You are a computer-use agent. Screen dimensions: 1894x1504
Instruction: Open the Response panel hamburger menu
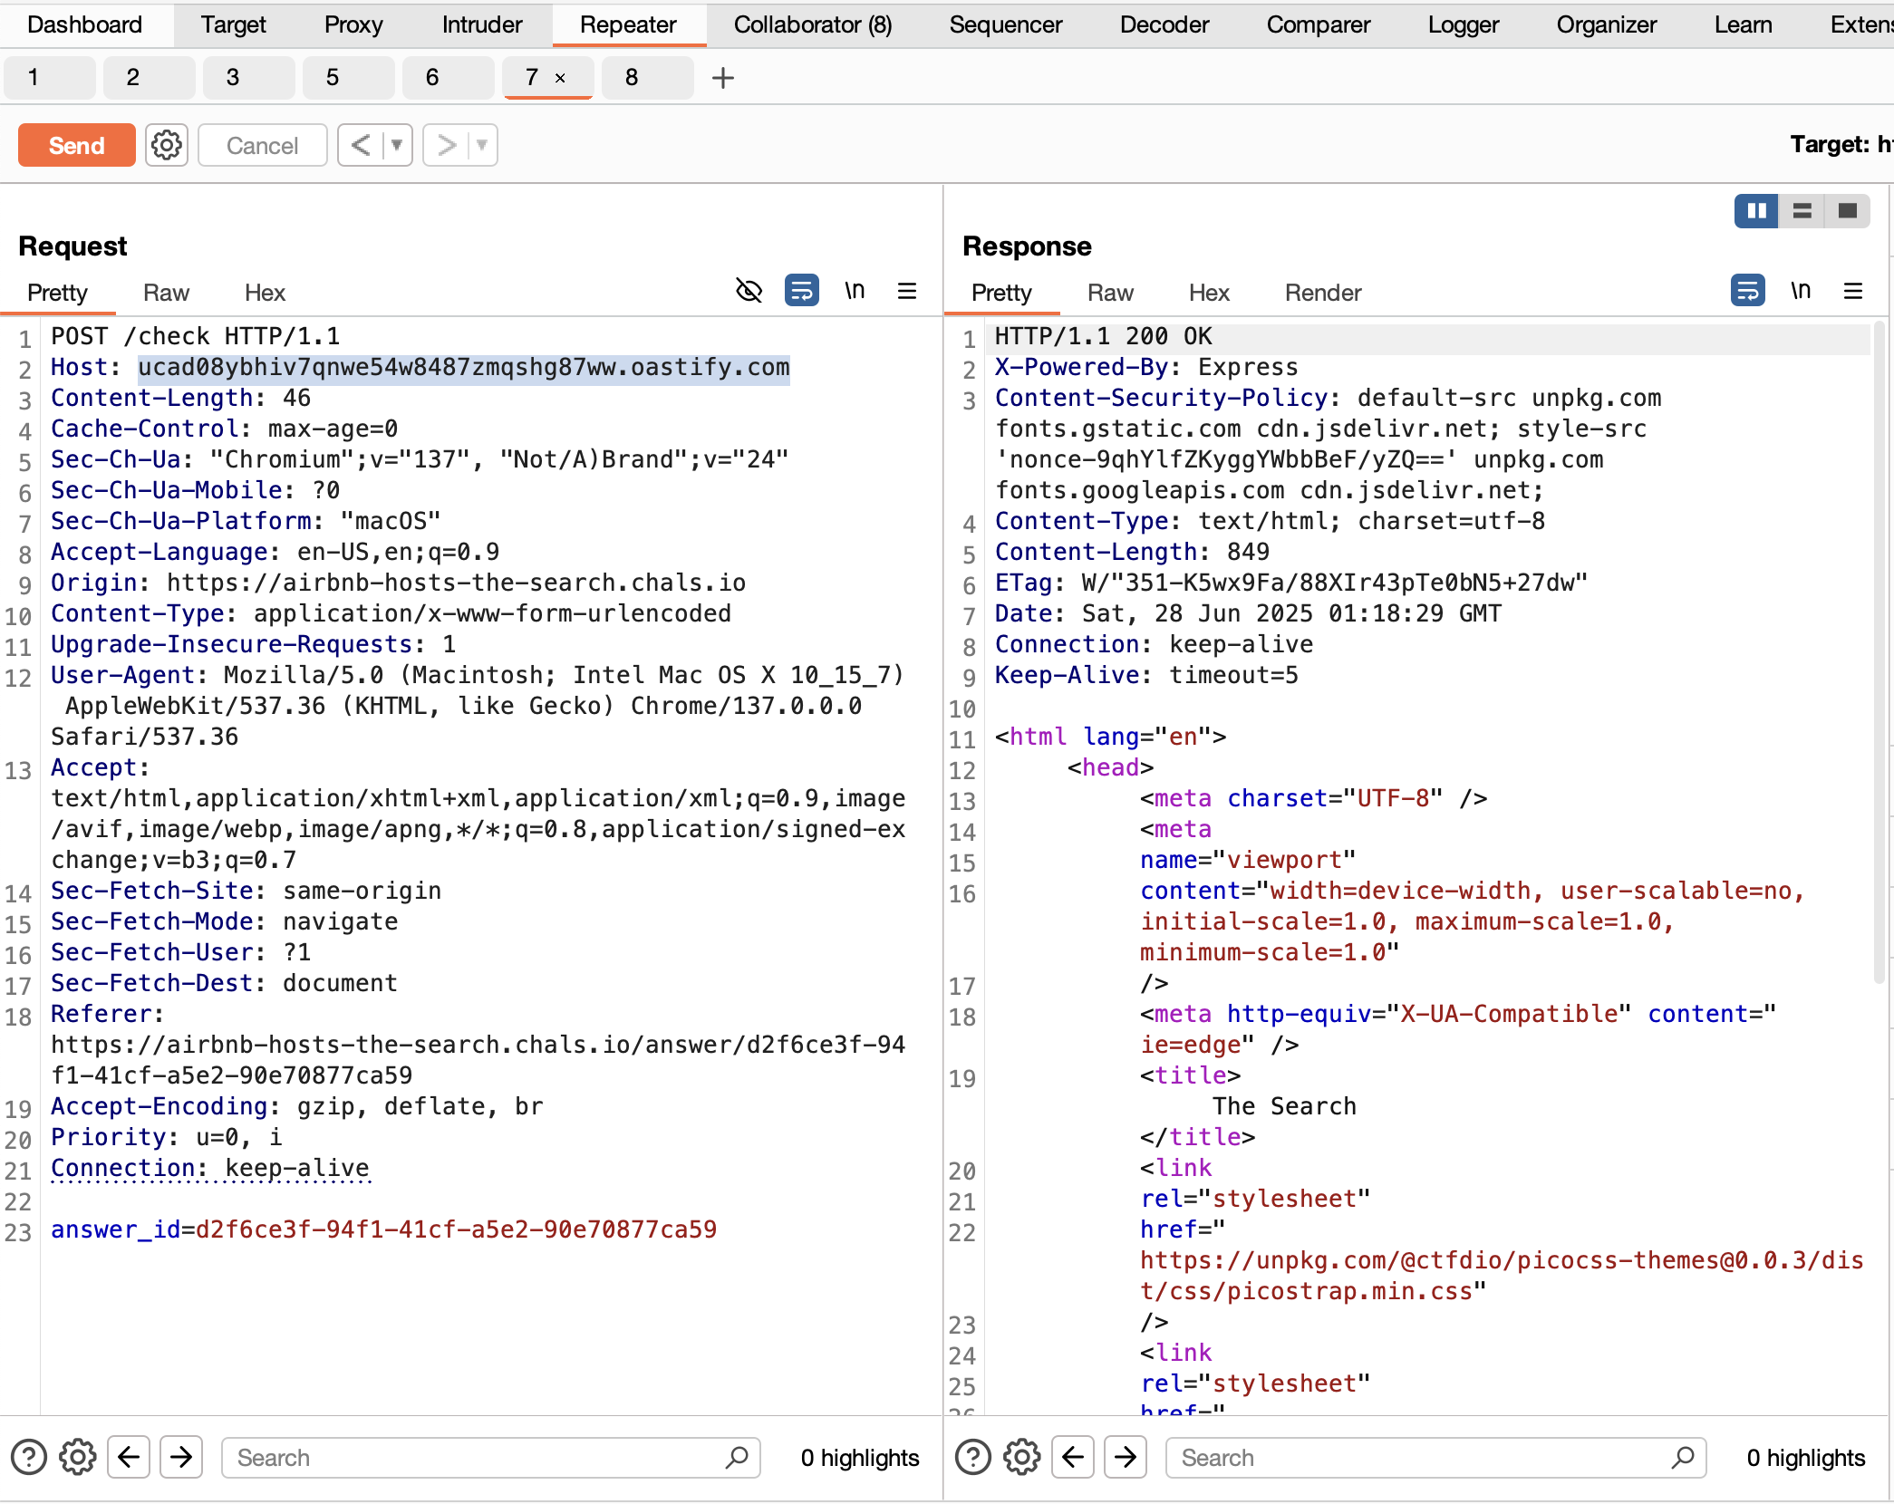[1853, 291]
